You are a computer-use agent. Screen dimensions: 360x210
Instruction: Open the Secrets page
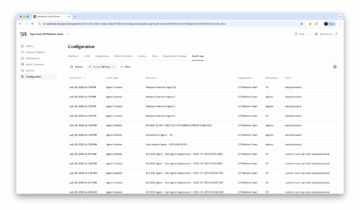click(x=30, y=70)
